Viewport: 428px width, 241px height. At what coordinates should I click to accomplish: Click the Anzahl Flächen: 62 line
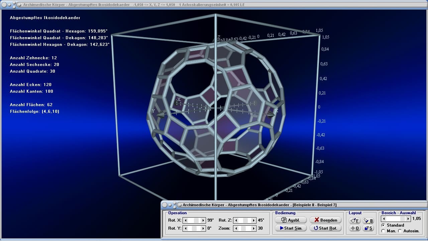[x=31, y=105]
